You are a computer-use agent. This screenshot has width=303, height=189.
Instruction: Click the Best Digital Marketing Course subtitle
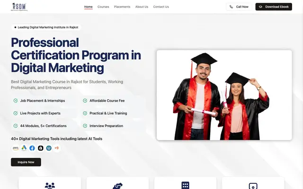click(x=67, y=85)
